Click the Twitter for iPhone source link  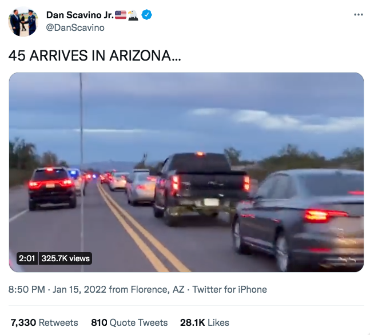229,289
